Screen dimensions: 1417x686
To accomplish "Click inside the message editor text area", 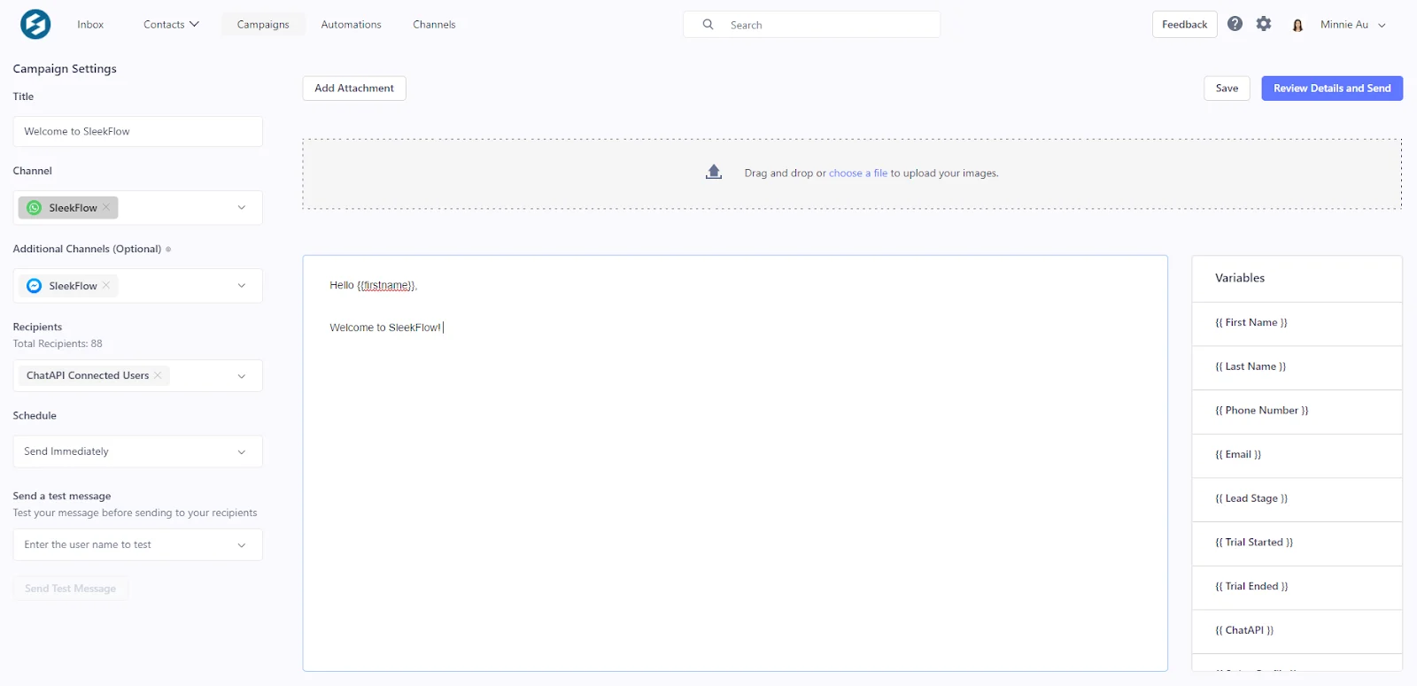I will pos(735,464).
